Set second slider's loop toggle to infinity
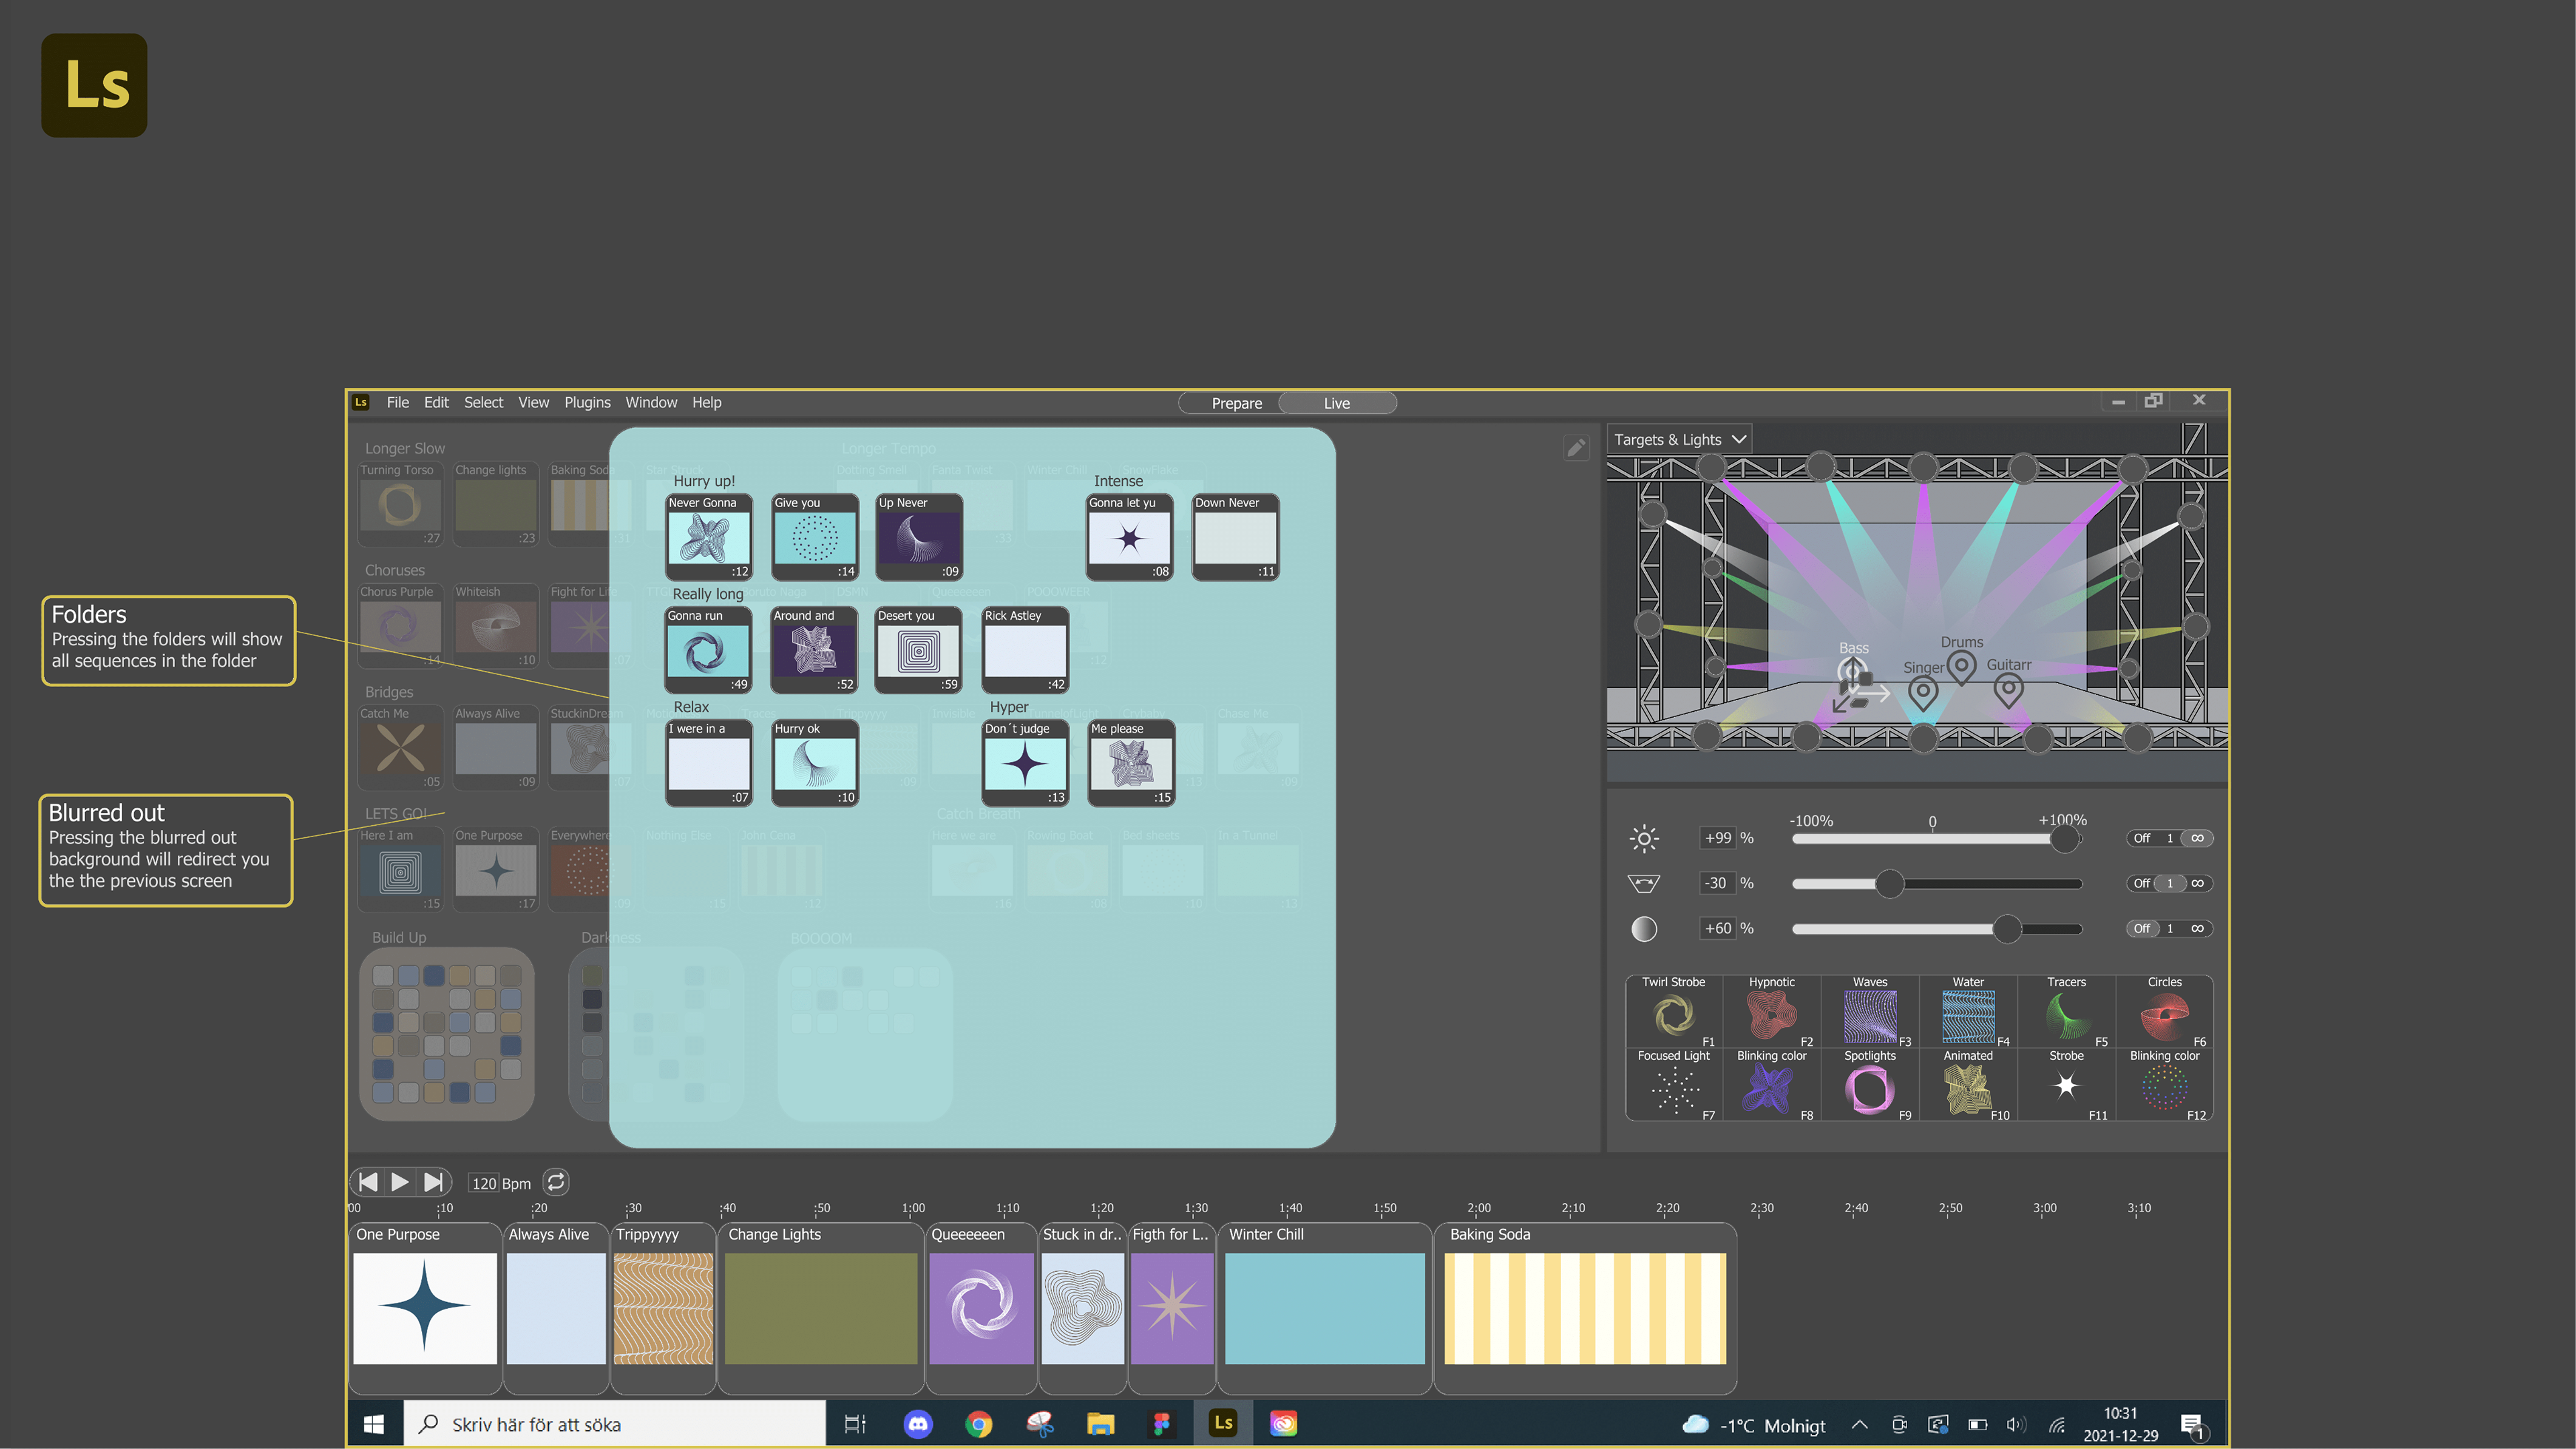The height and width of the screenshot is (1449, 2576). (2197, 883)
